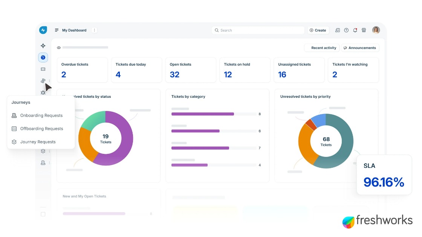Select the Dashboard sidebar icon
The image size is (422, 237).
(x=43, y=57)
